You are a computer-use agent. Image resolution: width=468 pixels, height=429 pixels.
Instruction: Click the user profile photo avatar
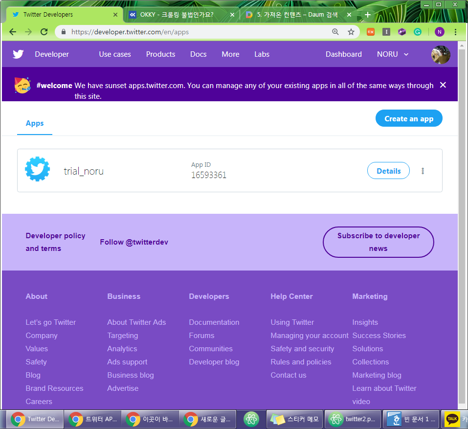click(441, 54)
